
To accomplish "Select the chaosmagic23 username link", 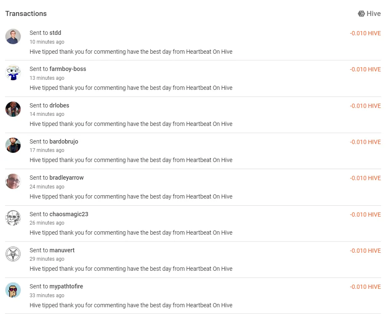I will [69, 214].
